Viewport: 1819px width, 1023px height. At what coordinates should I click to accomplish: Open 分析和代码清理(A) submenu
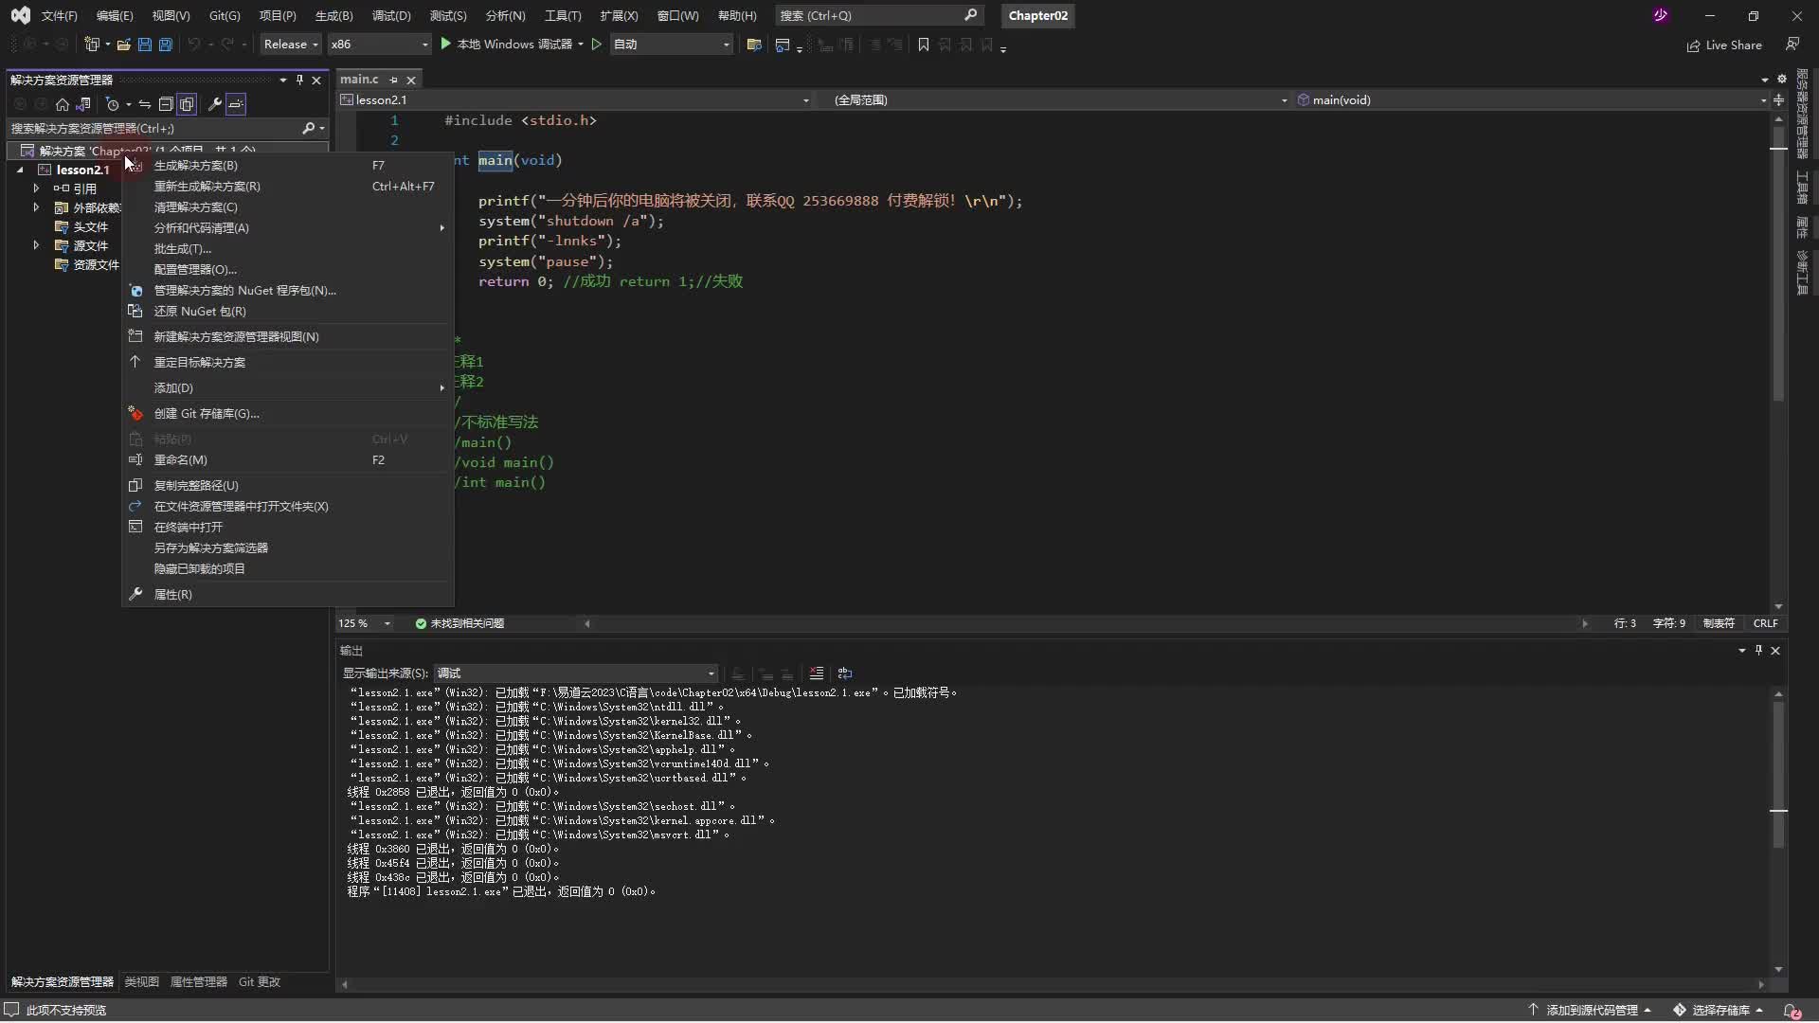pyautogui.click(x=288, y=227)
